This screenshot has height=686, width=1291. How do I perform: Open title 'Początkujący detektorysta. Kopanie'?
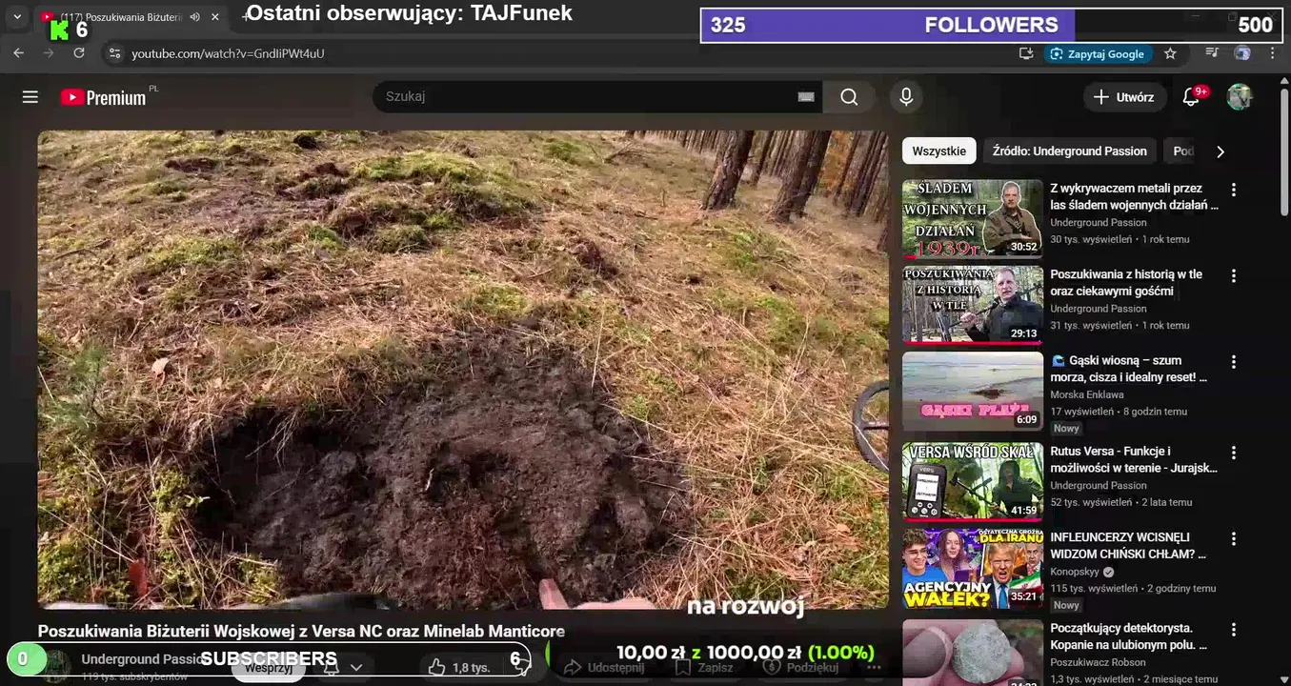coord(1128,636)
